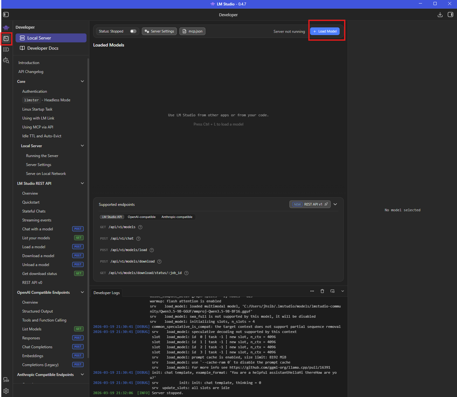
Task: Open the My Models icon in sidebar
Action: (x=6, y=49)
